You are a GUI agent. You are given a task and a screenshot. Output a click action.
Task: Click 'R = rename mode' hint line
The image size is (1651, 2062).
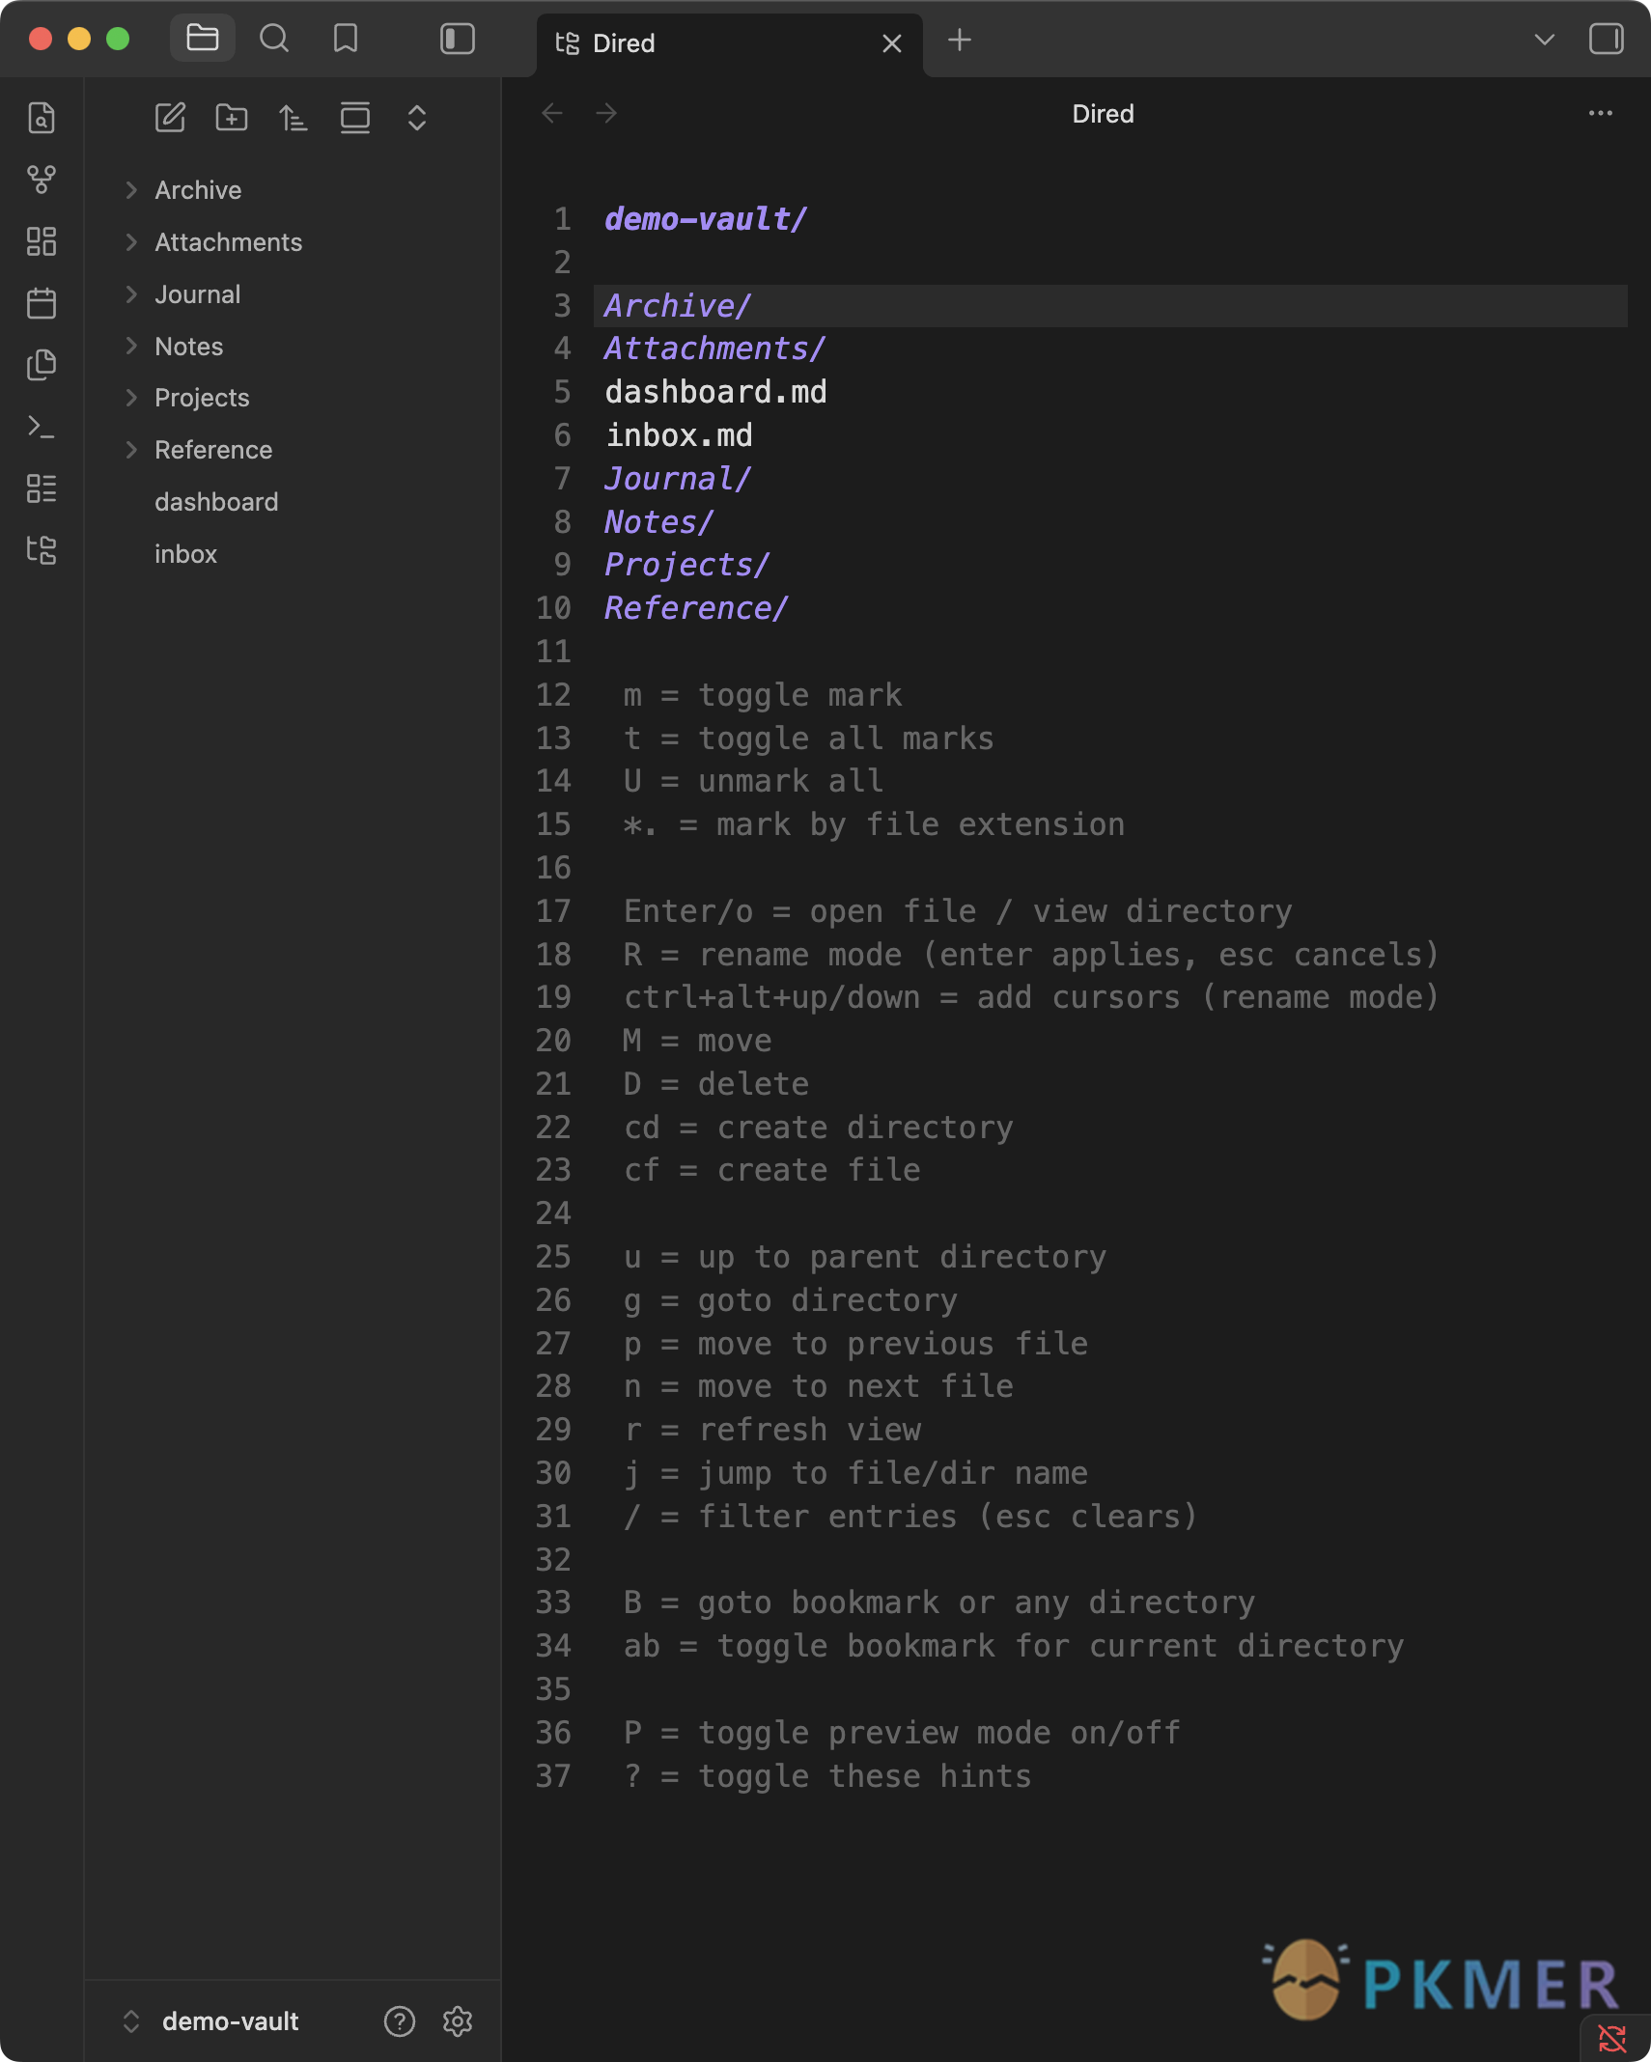pos(1030,955)
